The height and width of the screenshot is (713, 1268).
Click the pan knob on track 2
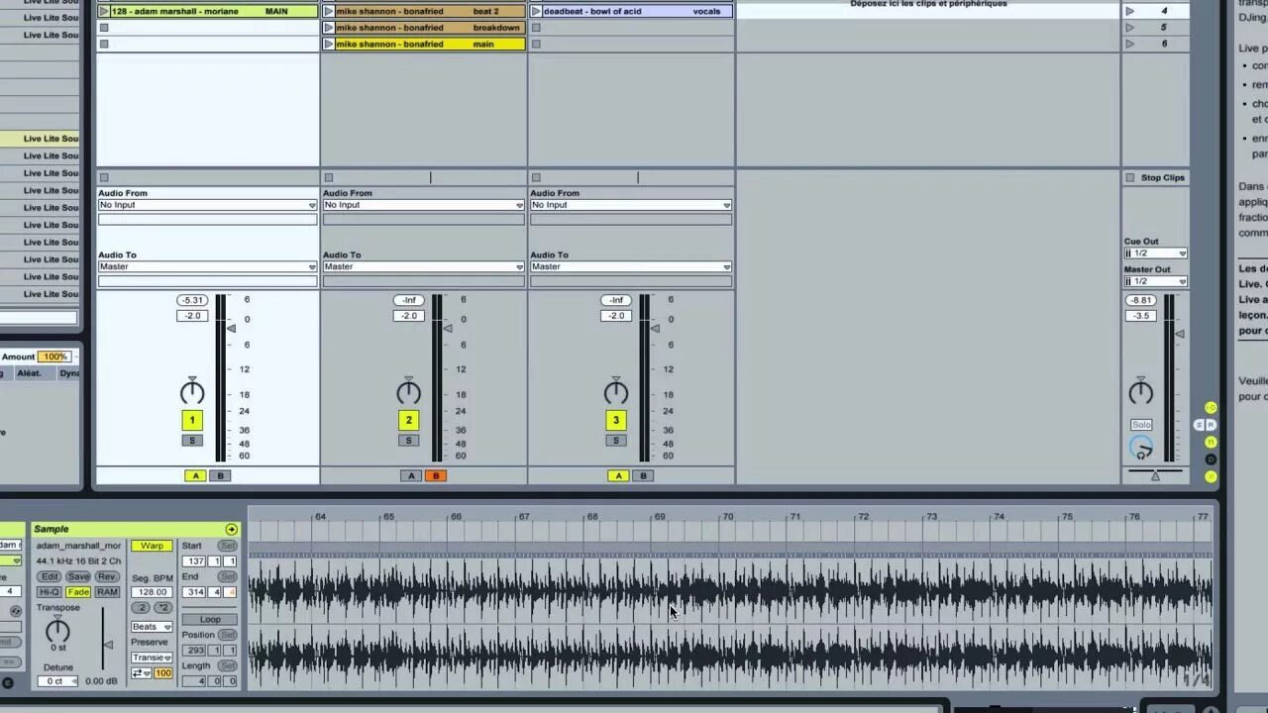click(408, 392)
